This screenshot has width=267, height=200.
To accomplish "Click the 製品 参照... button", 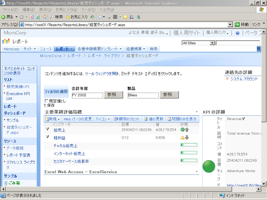I will 169,95.
